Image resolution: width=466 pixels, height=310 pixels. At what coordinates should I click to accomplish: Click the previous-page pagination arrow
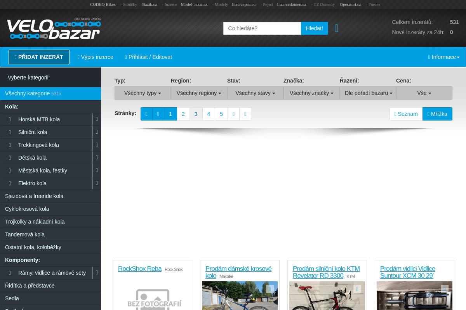pyautogui.click(x=158, y=114)
